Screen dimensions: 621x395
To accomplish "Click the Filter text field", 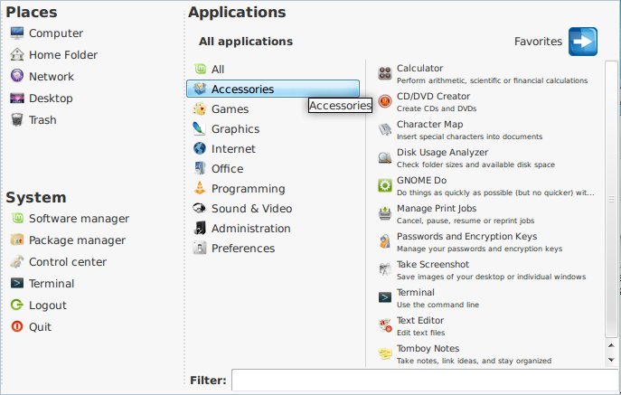I will point(426,381).
